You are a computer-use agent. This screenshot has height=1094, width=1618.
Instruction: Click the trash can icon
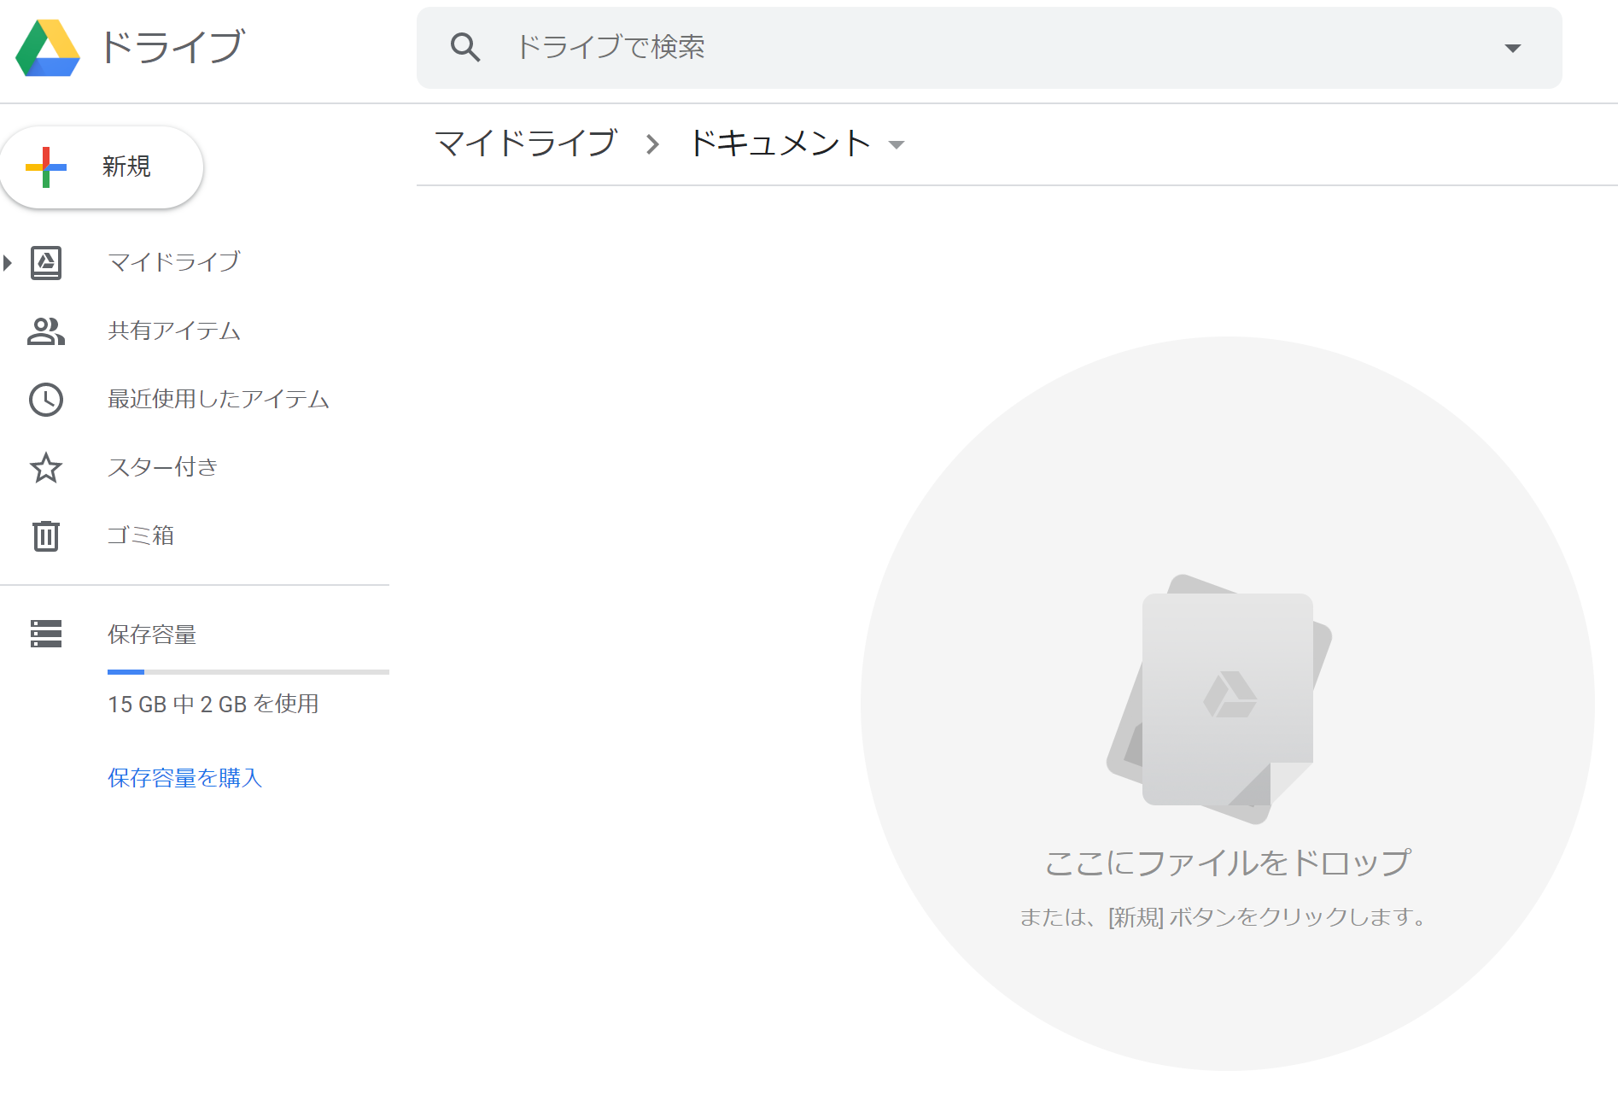point(46,536)
